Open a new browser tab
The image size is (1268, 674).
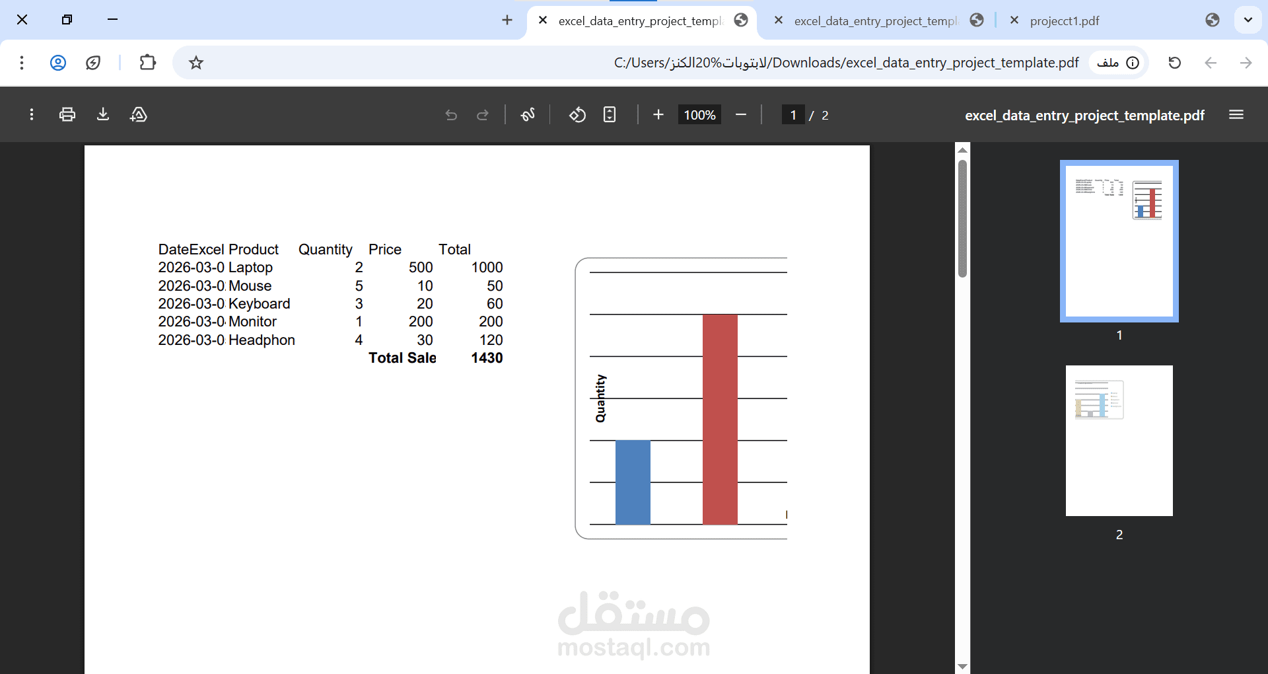507,20
